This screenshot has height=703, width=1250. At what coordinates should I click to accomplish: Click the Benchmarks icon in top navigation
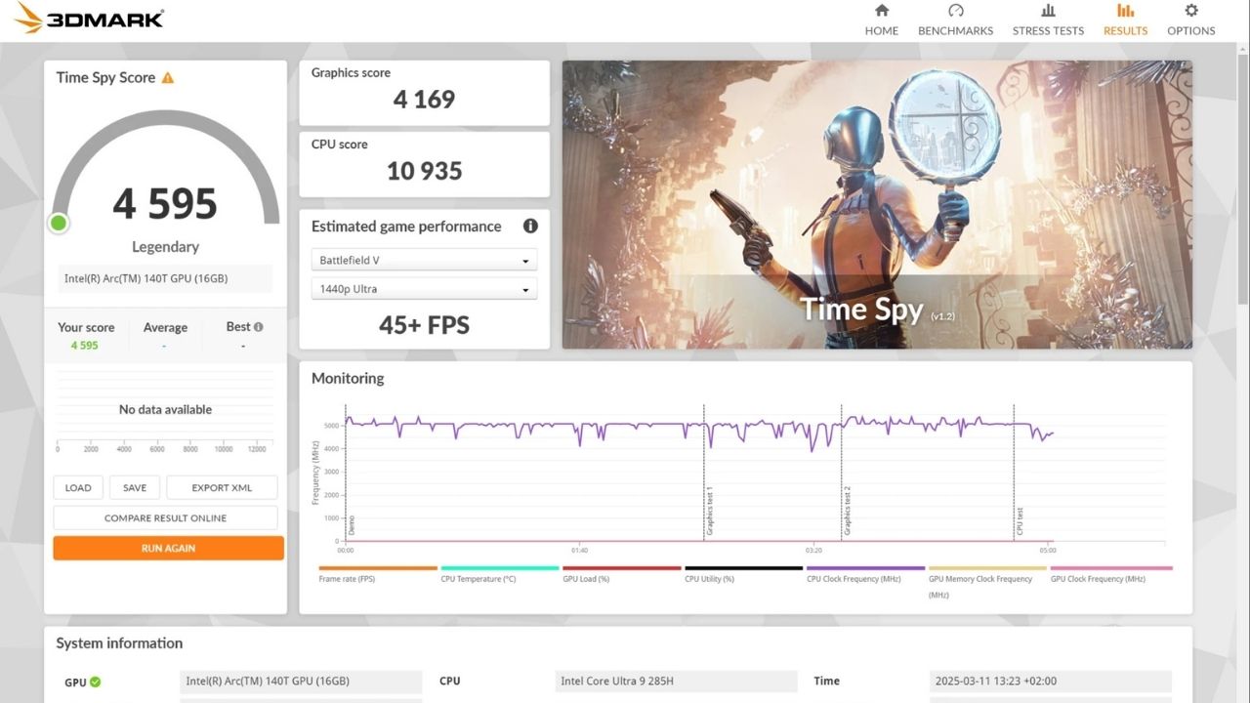coord(954,19)
